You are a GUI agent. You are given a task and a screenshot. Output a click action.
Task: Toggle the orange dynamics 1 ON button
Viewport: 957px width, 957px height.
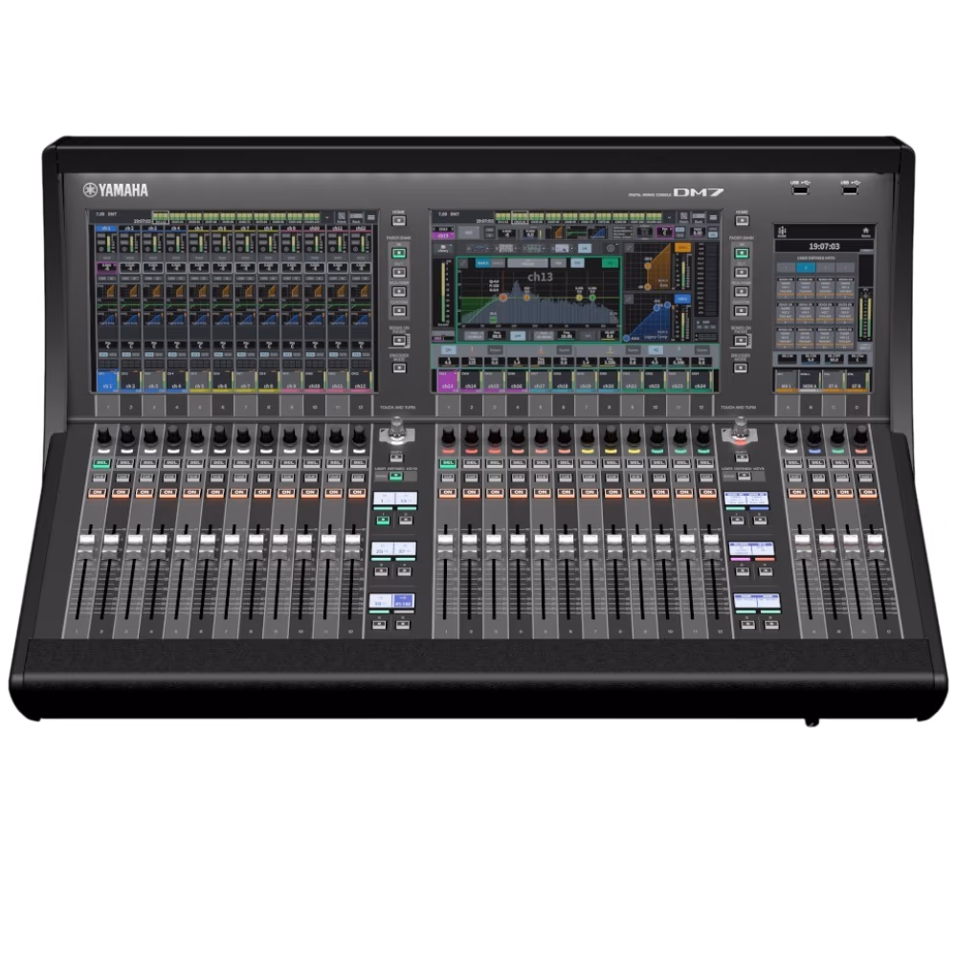pos(682,248)
